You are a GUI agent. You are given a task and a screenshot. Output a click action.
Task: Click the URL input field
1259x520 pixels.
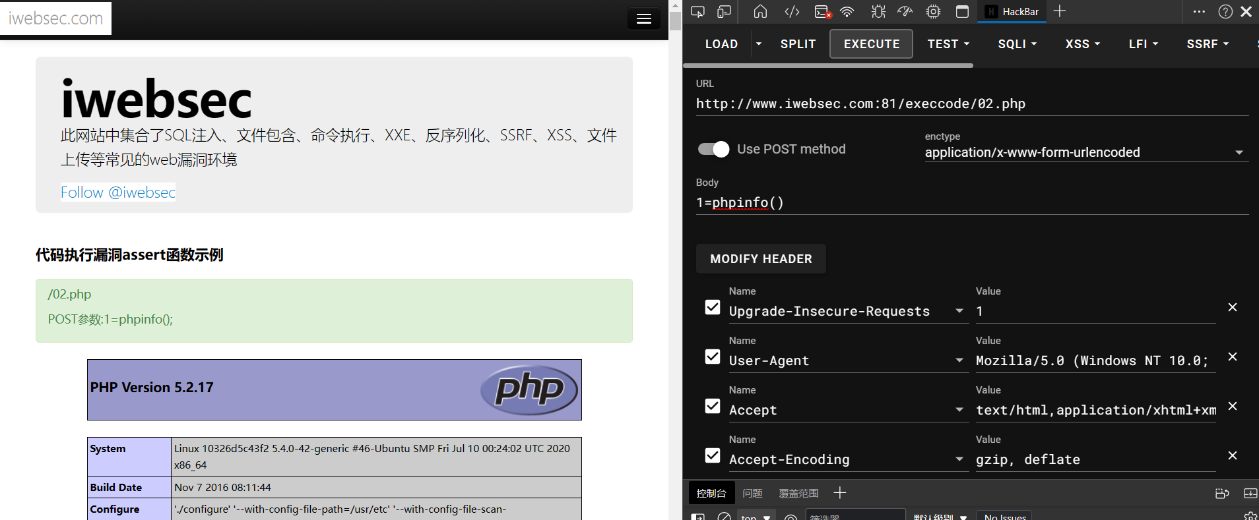click(972, 103)
